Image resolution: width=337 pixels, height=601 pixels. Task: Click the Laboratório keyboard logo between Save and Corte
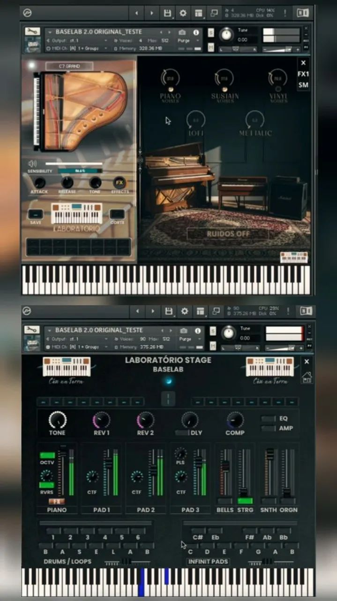tap(76, 214)
